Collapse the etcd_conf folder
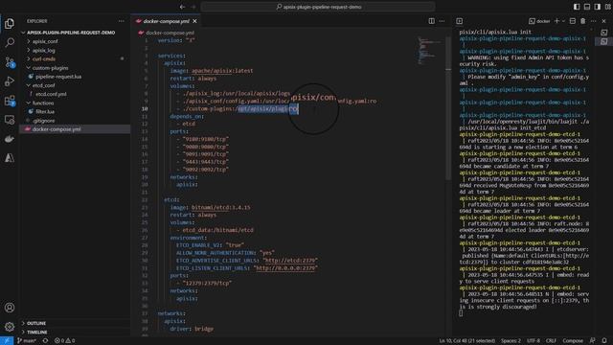Screen dimensions: 613x345 (x=43, y=85)
